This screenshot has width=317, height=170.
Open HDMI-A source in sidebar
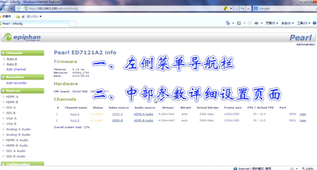tap(12, 96)
